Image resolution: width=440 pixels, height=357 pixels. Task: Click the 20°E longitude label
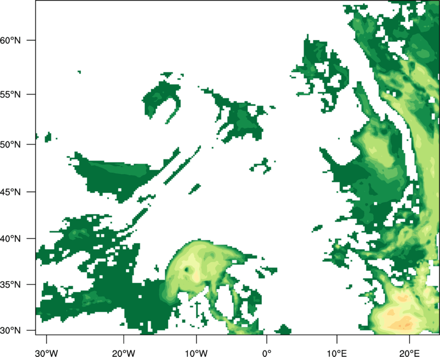(x=409, y=353)
